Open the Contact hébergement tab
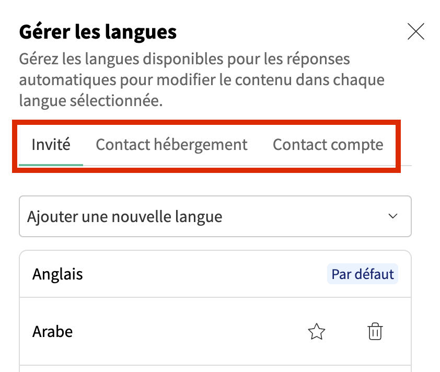This screenshot has width=440, height=372. click(171, 144)
